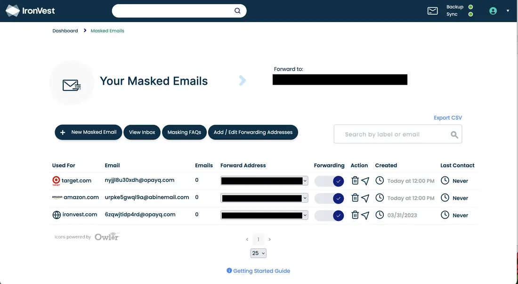Open the View Inbox tab button
The height and width of the screenshot is (284, 518).
[142, 132]
